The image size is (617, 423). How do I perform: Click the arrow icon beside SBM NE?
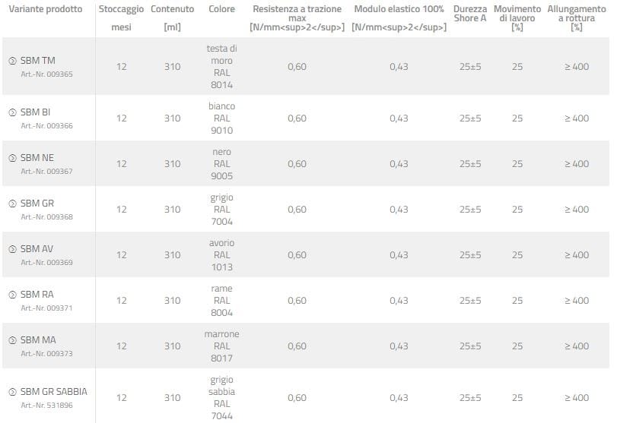click(x=12, y=158)
